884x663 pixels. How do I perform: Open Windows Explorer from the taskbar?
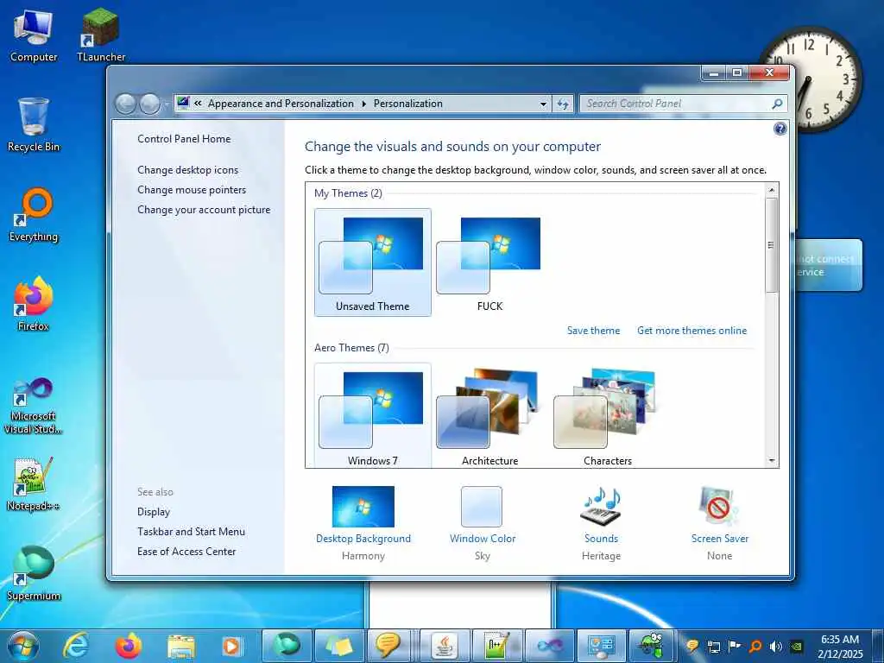181,646
